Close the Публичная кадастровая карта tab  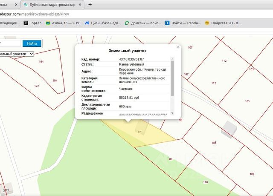[79, 5]
